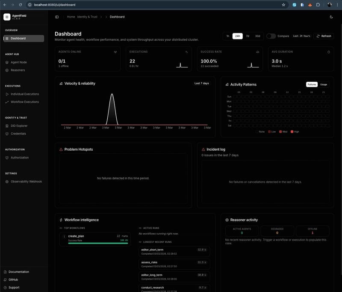
Task: Expand the editor_short_term recent run
Action: pos(174,252)
